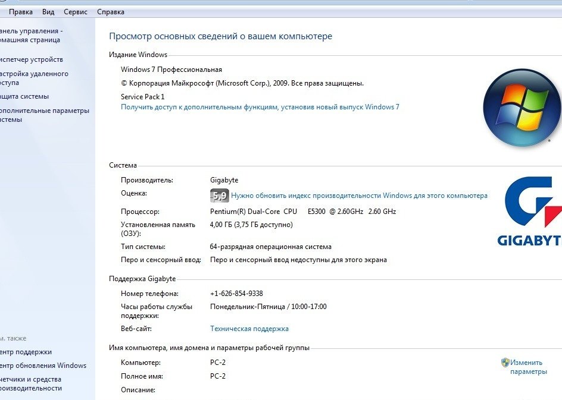Click the Описание label
562x400 pixels.
tap(138, 390)
